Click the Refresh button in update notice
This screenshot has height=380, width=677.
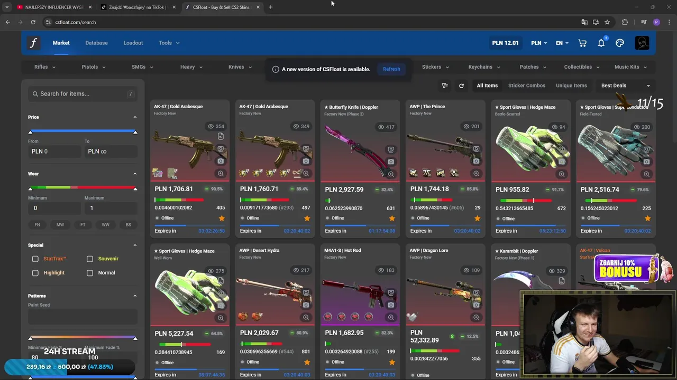391,69
